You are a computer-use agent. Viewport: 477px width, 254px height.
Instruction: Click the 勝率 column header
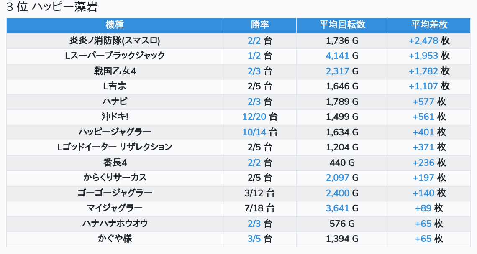[x=260, y=25]
